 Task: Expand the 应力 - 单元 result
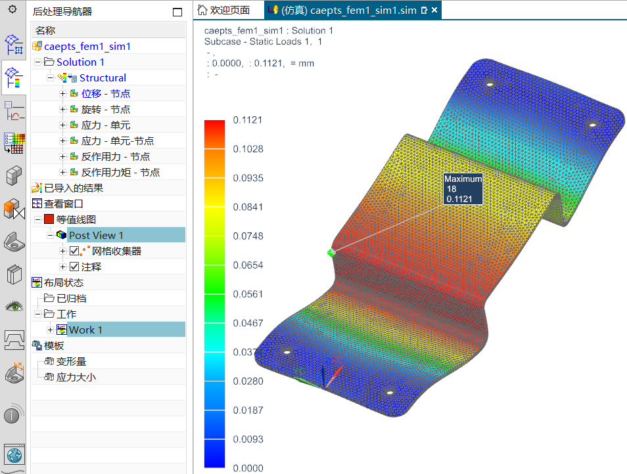[62, 125]
